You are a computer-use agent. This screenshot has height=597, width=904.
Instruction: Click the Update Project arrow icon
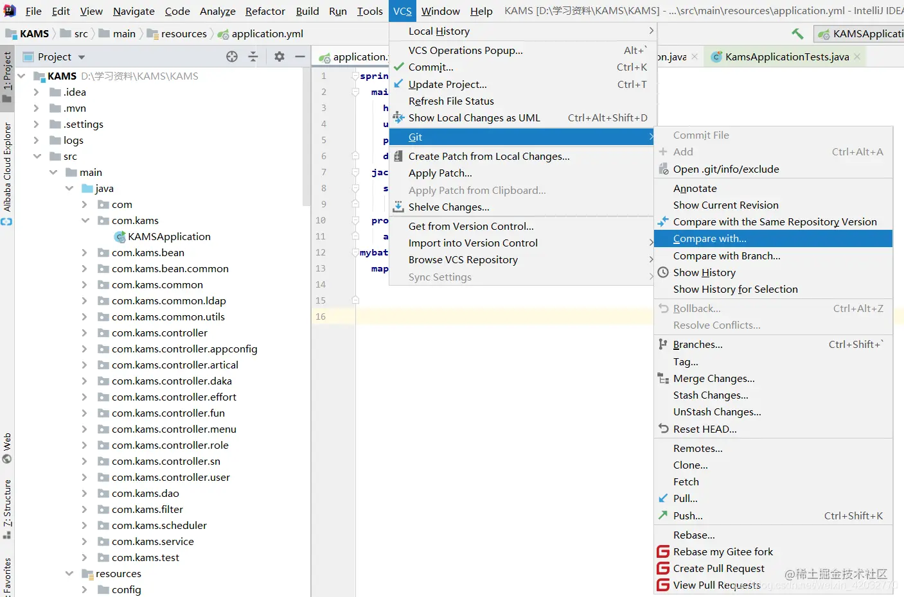[399, 84]
